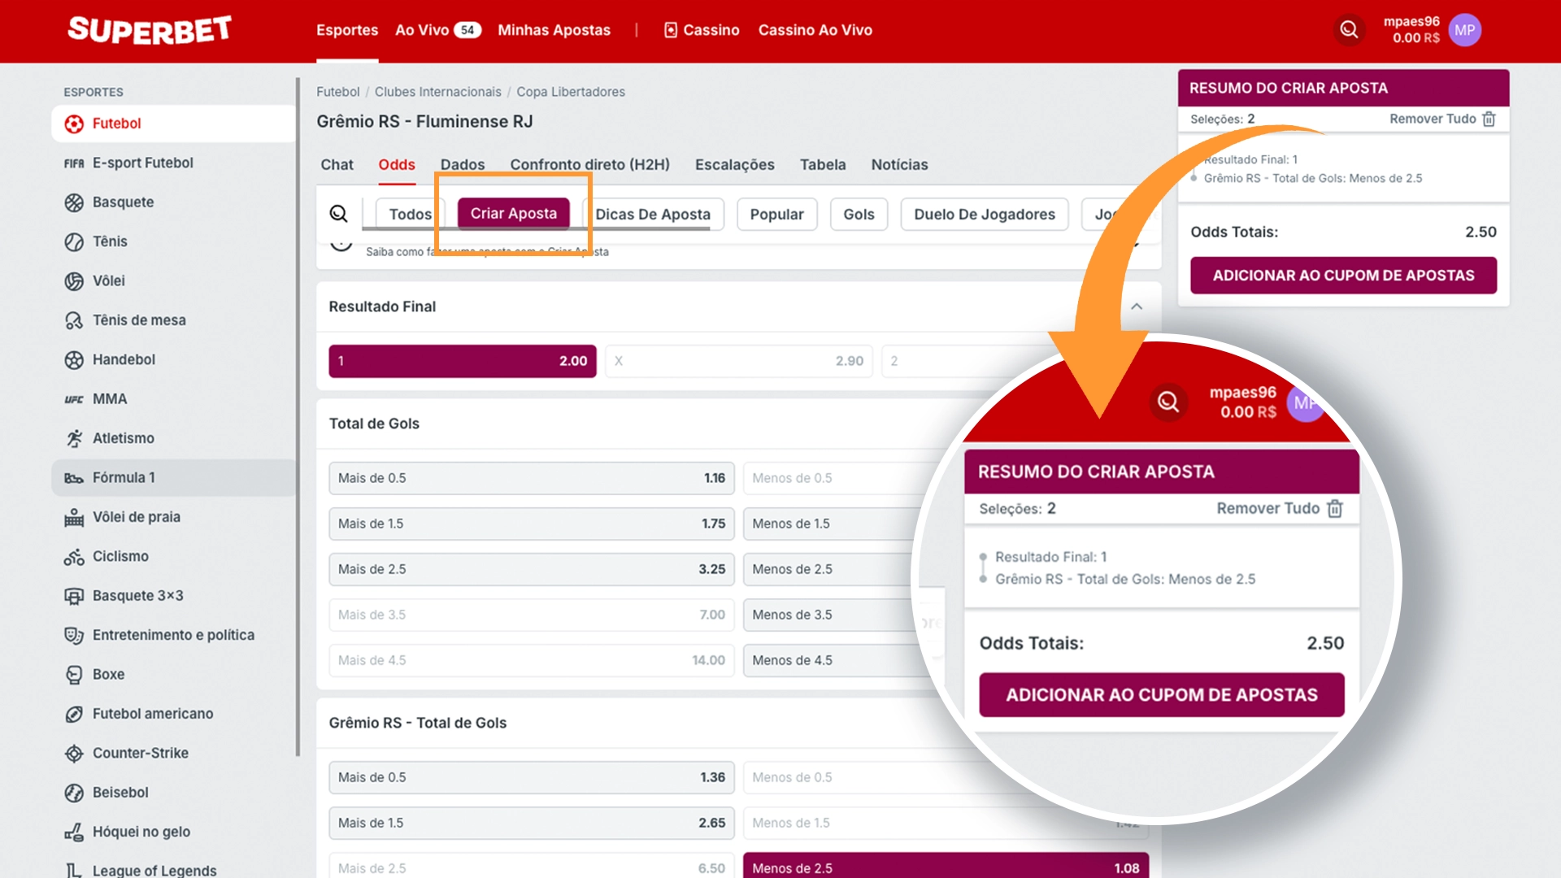
Task: Click Remover Tudo trash icon
Action: click(x=1489, y=120)
